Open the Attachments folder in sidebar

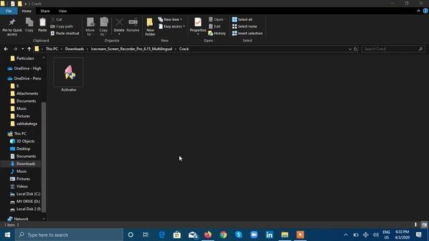click(27, 94)
